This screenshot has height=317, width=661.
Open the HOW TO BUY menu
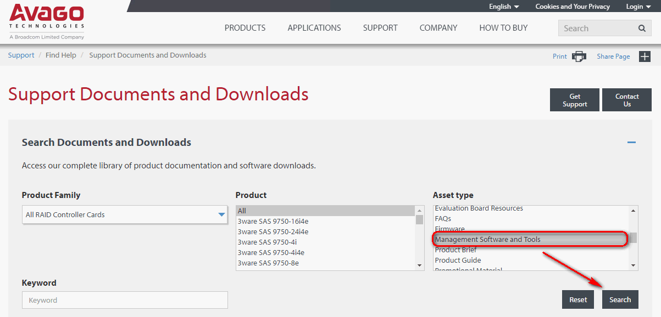(503, 28)
